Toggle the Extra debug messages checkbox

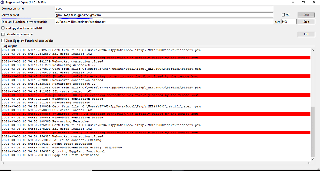click(x=3, y=34)
